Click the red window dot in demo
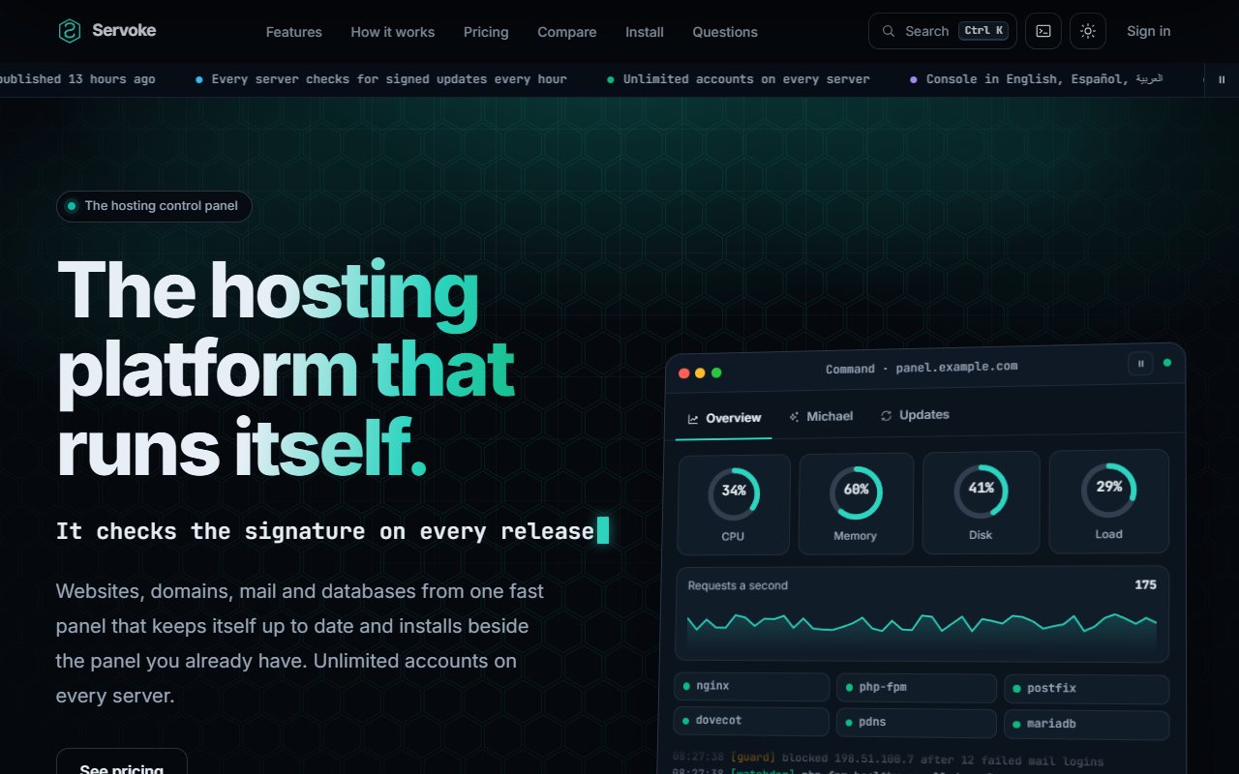Image resolution: width=1239 pixels, height=774 pixels. 684,372
